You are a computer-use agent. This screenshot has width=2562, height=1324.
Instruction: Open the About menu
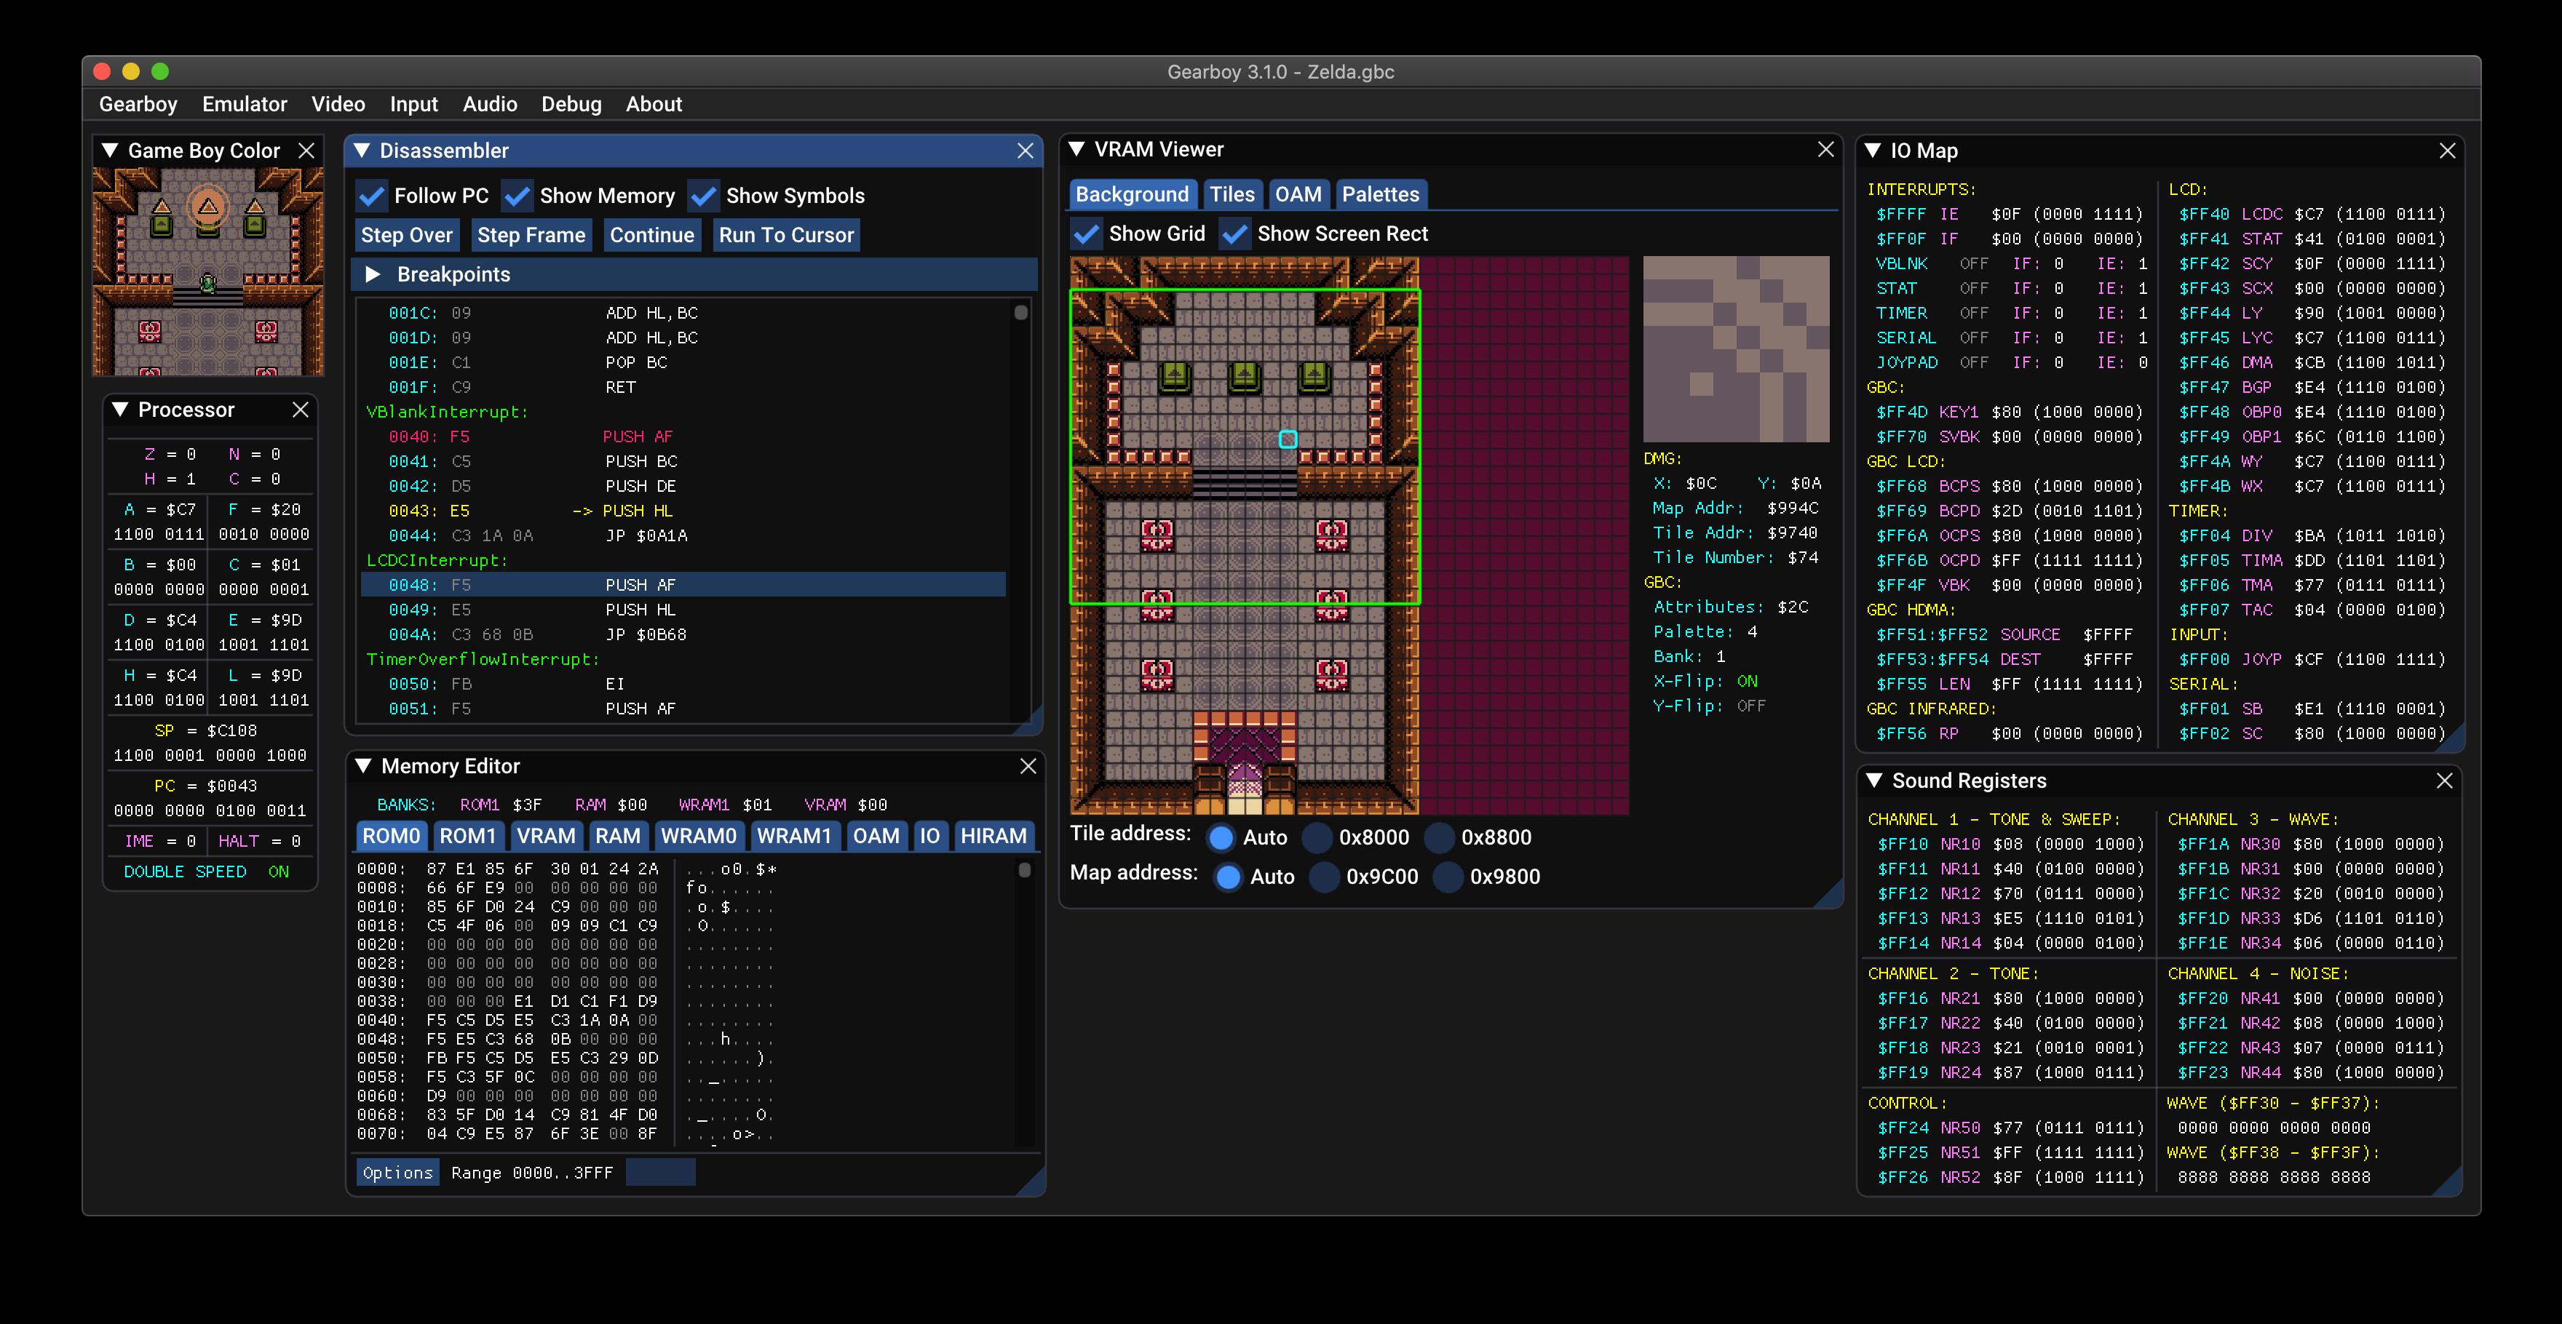tap(654, 103)
